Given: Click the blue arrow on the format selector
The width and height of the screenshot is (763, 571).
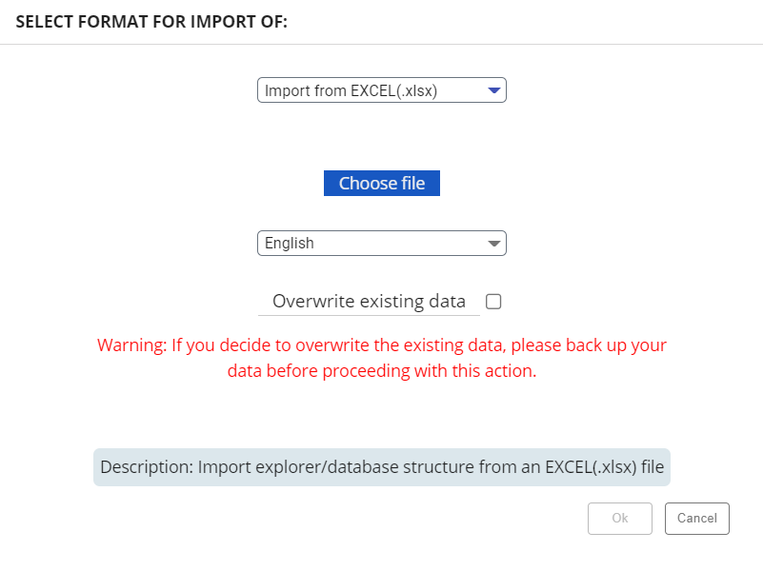Looking at the screenshot, I should click(x=493, y=89).
